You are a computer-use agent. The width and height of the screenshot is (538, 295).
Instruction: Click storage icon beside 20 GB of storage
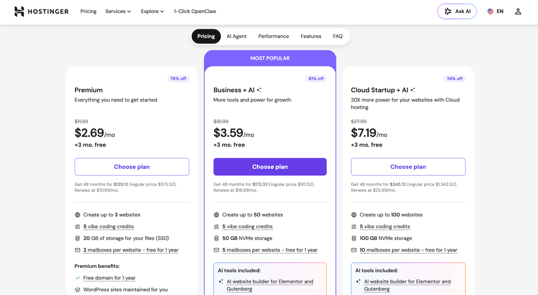78,238
